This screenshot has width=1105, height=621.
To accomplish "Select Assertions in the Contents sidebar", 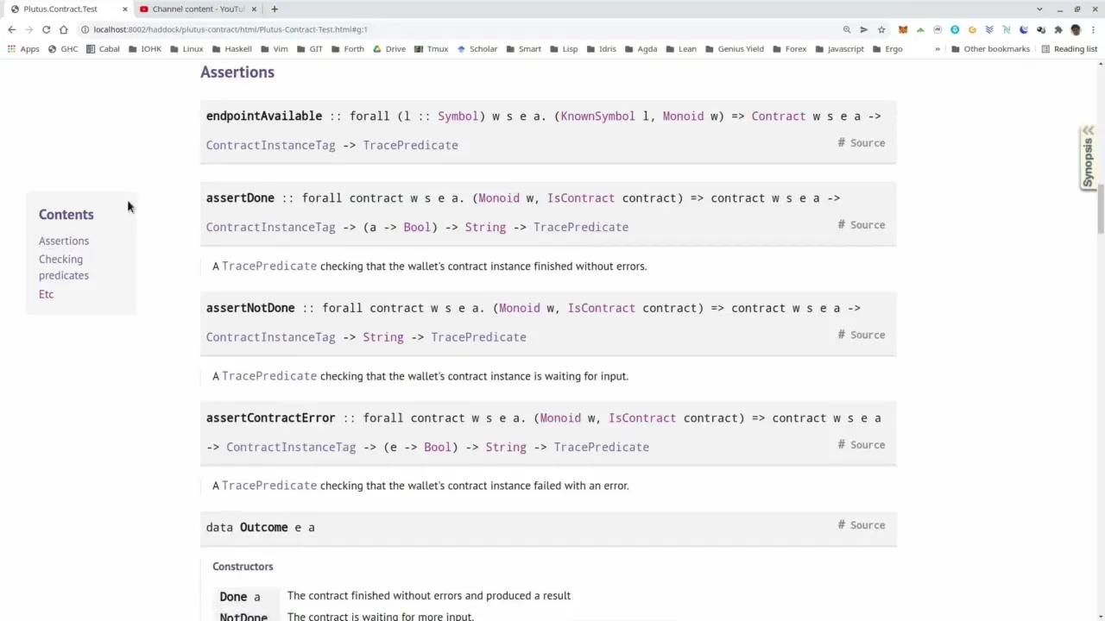I will (63, 241).
